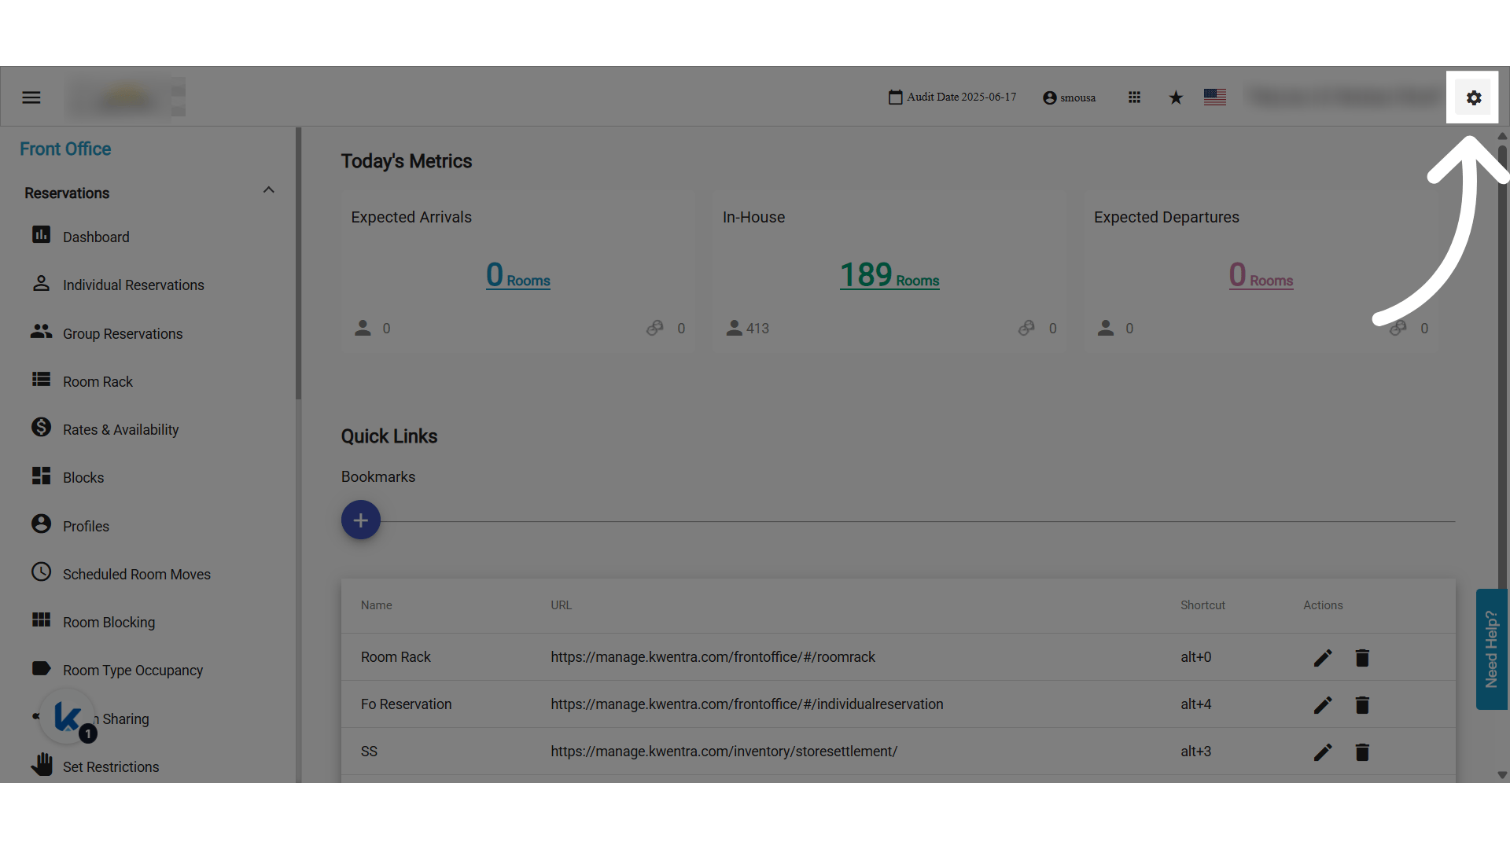
Task: Click the Group Reservations people icon
Action: tap(41, 331)
